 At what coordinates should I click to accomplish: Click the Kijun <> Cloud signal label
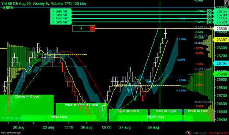click(128, 111)
